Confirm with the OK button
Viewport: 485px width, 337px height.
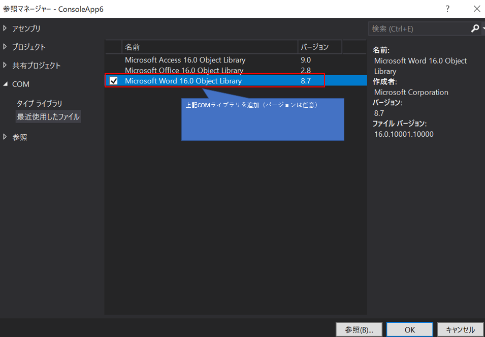tap(409, 329)
